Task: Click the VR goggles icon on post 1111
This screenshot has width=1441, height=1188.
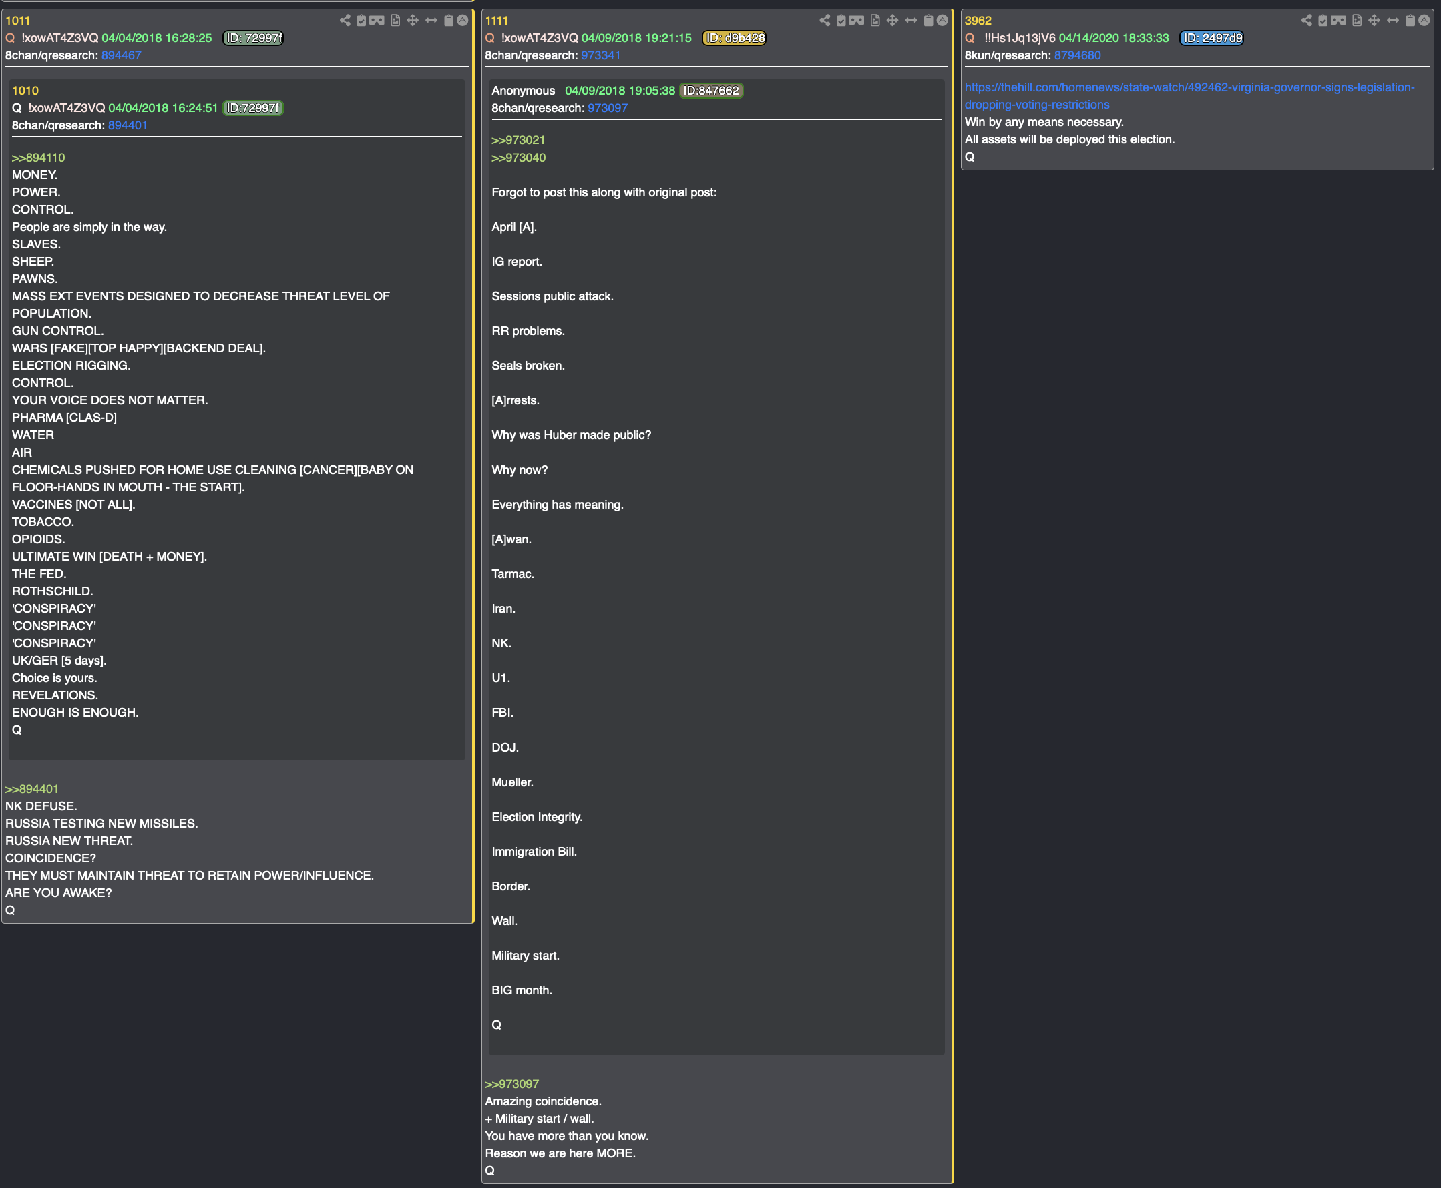Action: 857,21
